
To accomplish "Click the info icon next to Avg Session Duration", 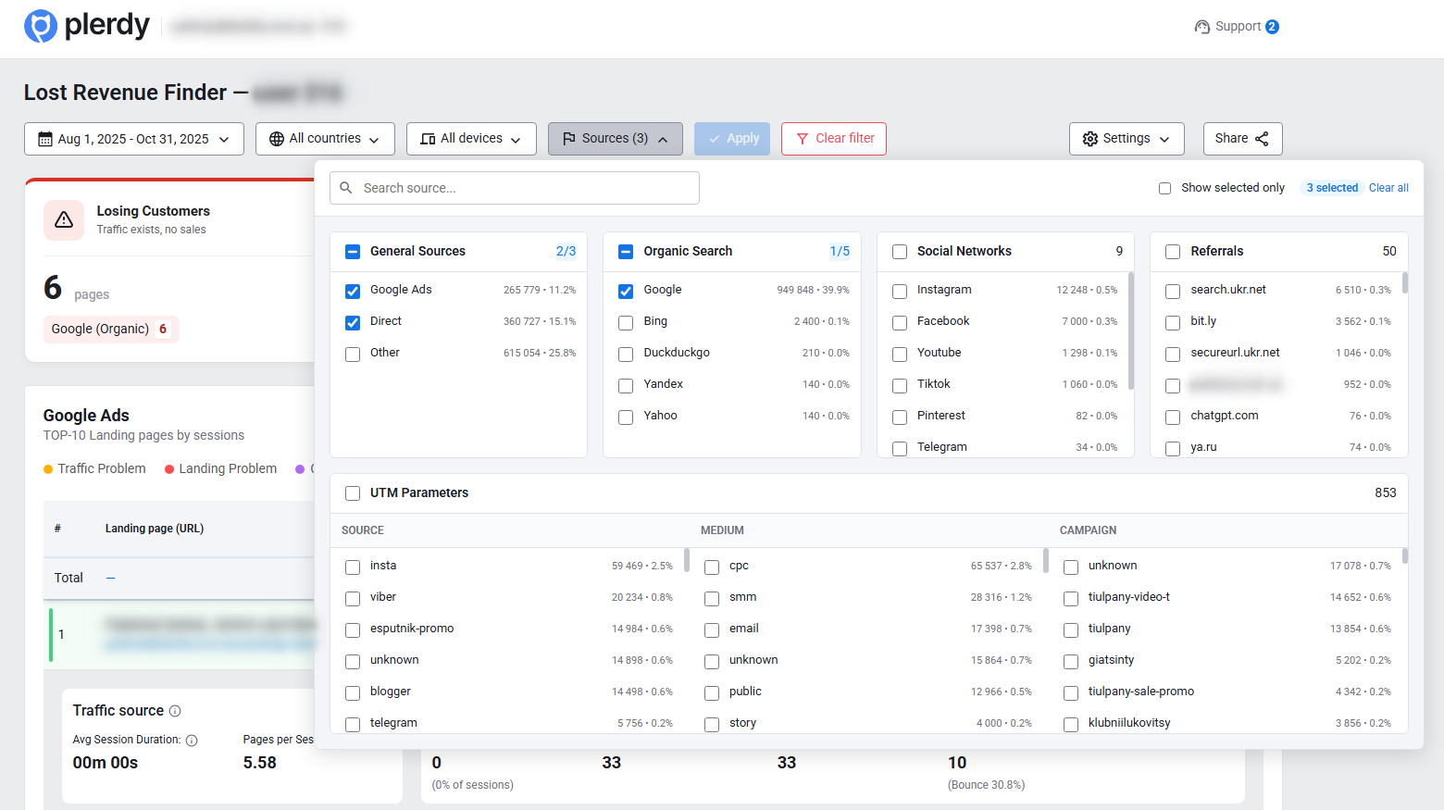I will coord(193,740).
